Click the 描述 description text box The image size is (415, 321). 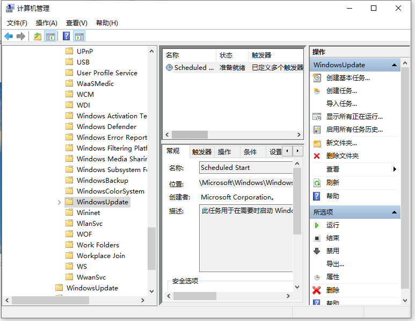[246, 238]
